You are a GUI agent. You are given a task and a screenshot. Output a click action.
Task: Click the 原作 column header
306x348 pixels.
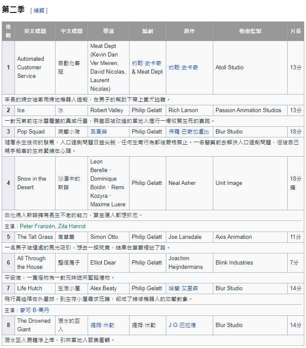point(189,31)
